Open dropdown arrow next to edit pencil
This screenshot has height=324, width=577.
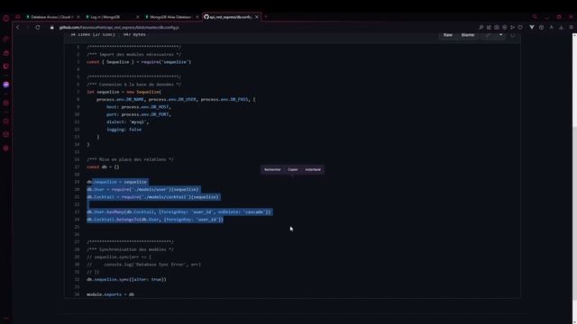tap(500, 35)
